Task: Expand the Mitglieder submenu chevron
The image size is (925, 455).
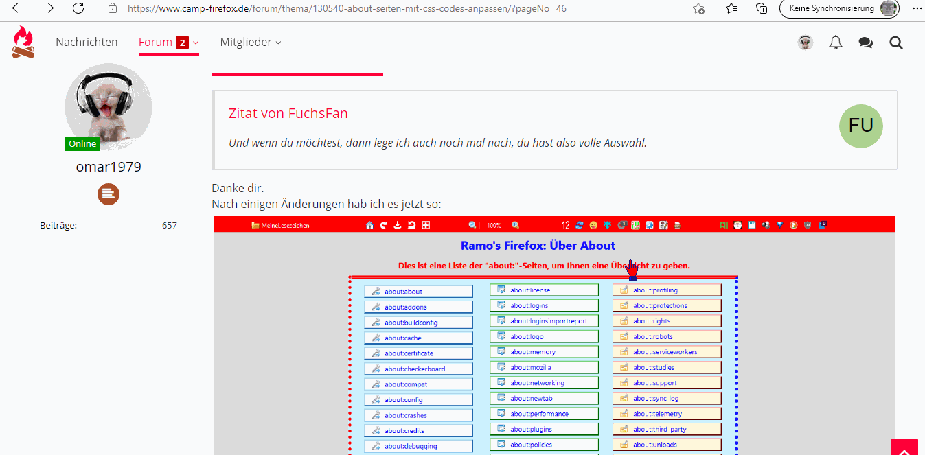Action: coord(278,43)
